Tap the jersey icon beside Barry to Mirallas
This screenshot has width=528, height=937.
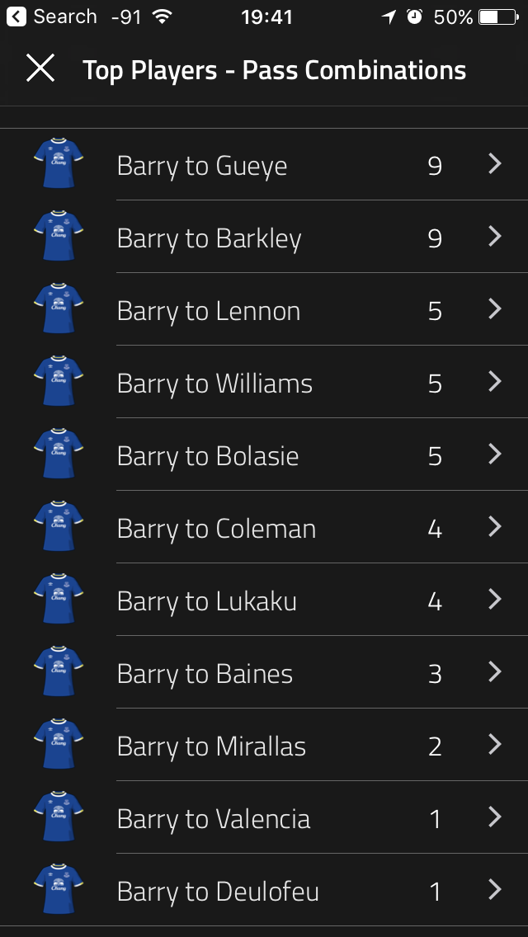[x=59, y=744]
